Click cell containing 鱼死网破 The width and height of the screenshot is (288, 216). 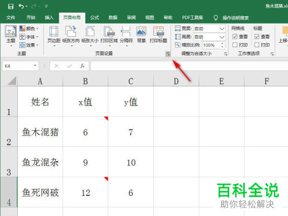[40, 192]
